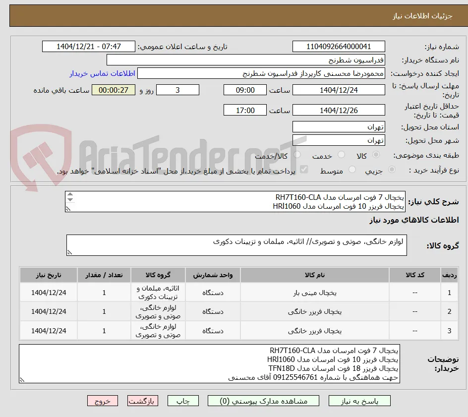Click the واحد شمارش column header
The image size is (468, 417).
pos(213,275)
